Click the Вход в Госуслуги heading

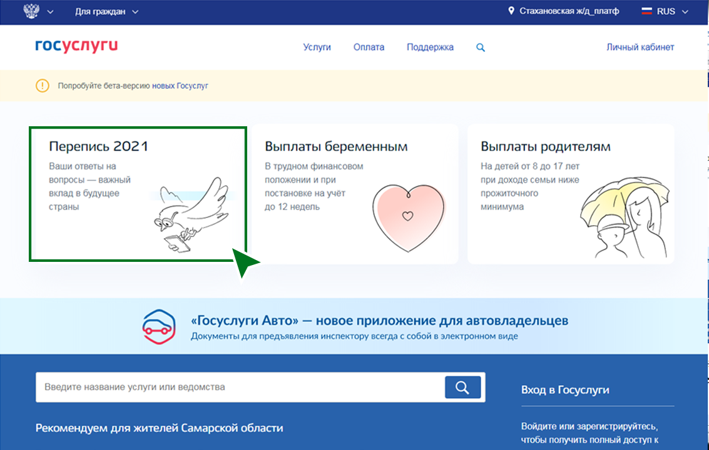565,390
